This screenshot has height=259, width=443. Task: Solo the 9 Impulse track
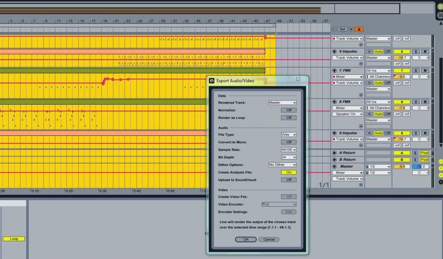click(x=416, y=133)
